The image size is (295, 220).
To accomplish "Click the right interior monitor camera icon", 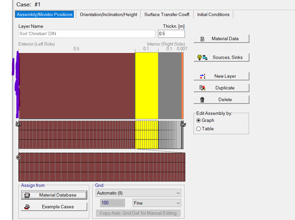I will tap(183, 125).
